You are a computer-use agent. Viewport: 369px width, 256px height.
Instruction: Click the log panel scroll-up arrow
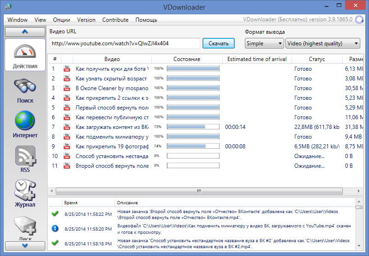(359, 201)
